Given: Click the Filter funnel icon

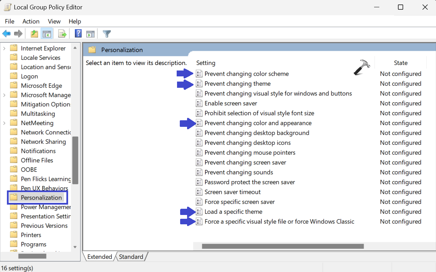Looking at the screenshot, I should (107, 34).
